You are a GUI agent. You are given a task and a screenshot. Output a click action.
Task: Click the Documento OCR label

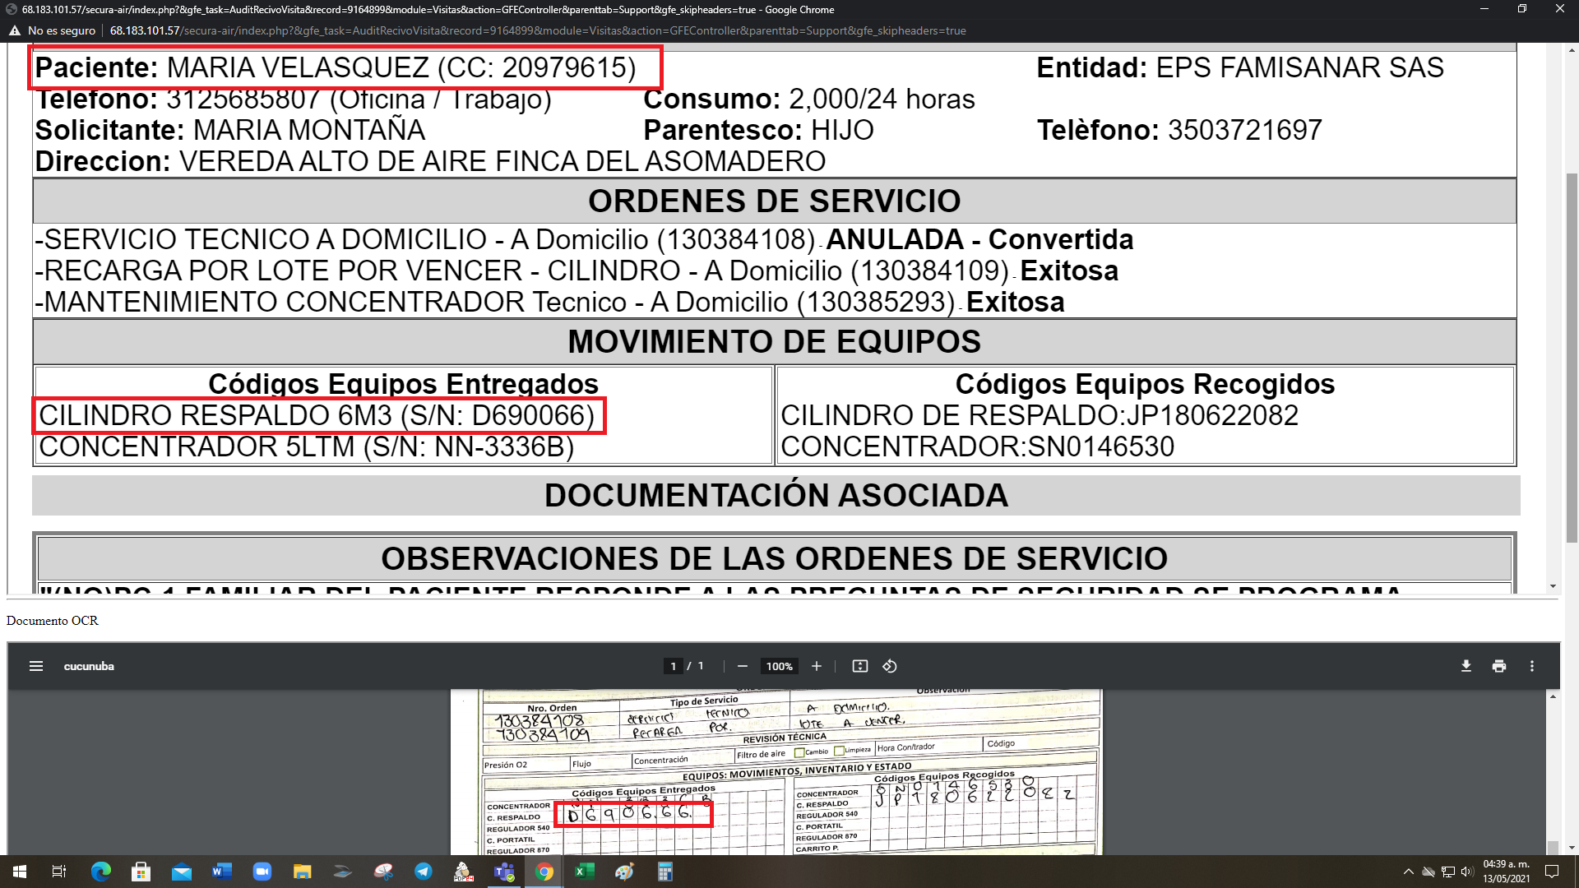tap(53, 621)
